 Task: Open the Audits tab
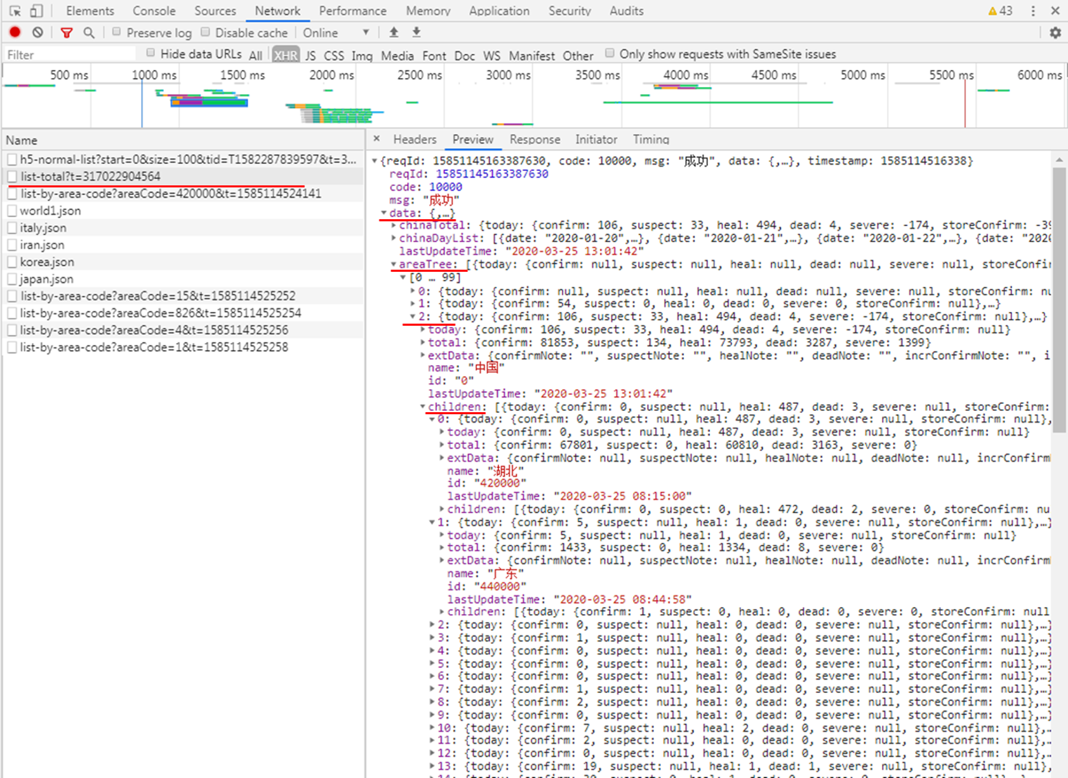[626, 11]
